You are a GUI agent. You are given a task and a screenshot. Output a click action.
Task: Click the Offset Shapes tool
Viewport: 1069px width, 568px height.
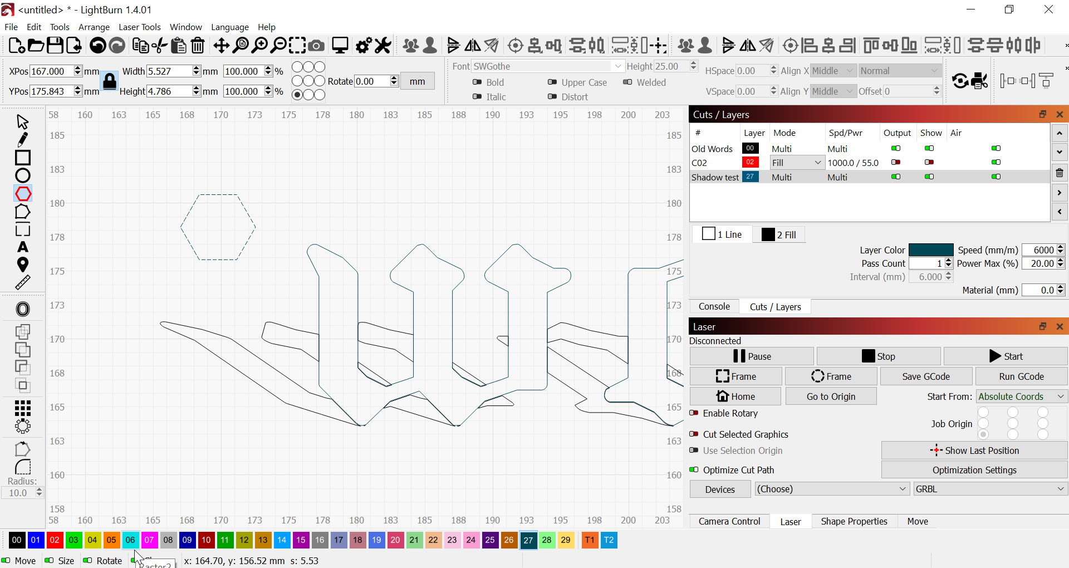pyautogui.click(x=23, y=309)
